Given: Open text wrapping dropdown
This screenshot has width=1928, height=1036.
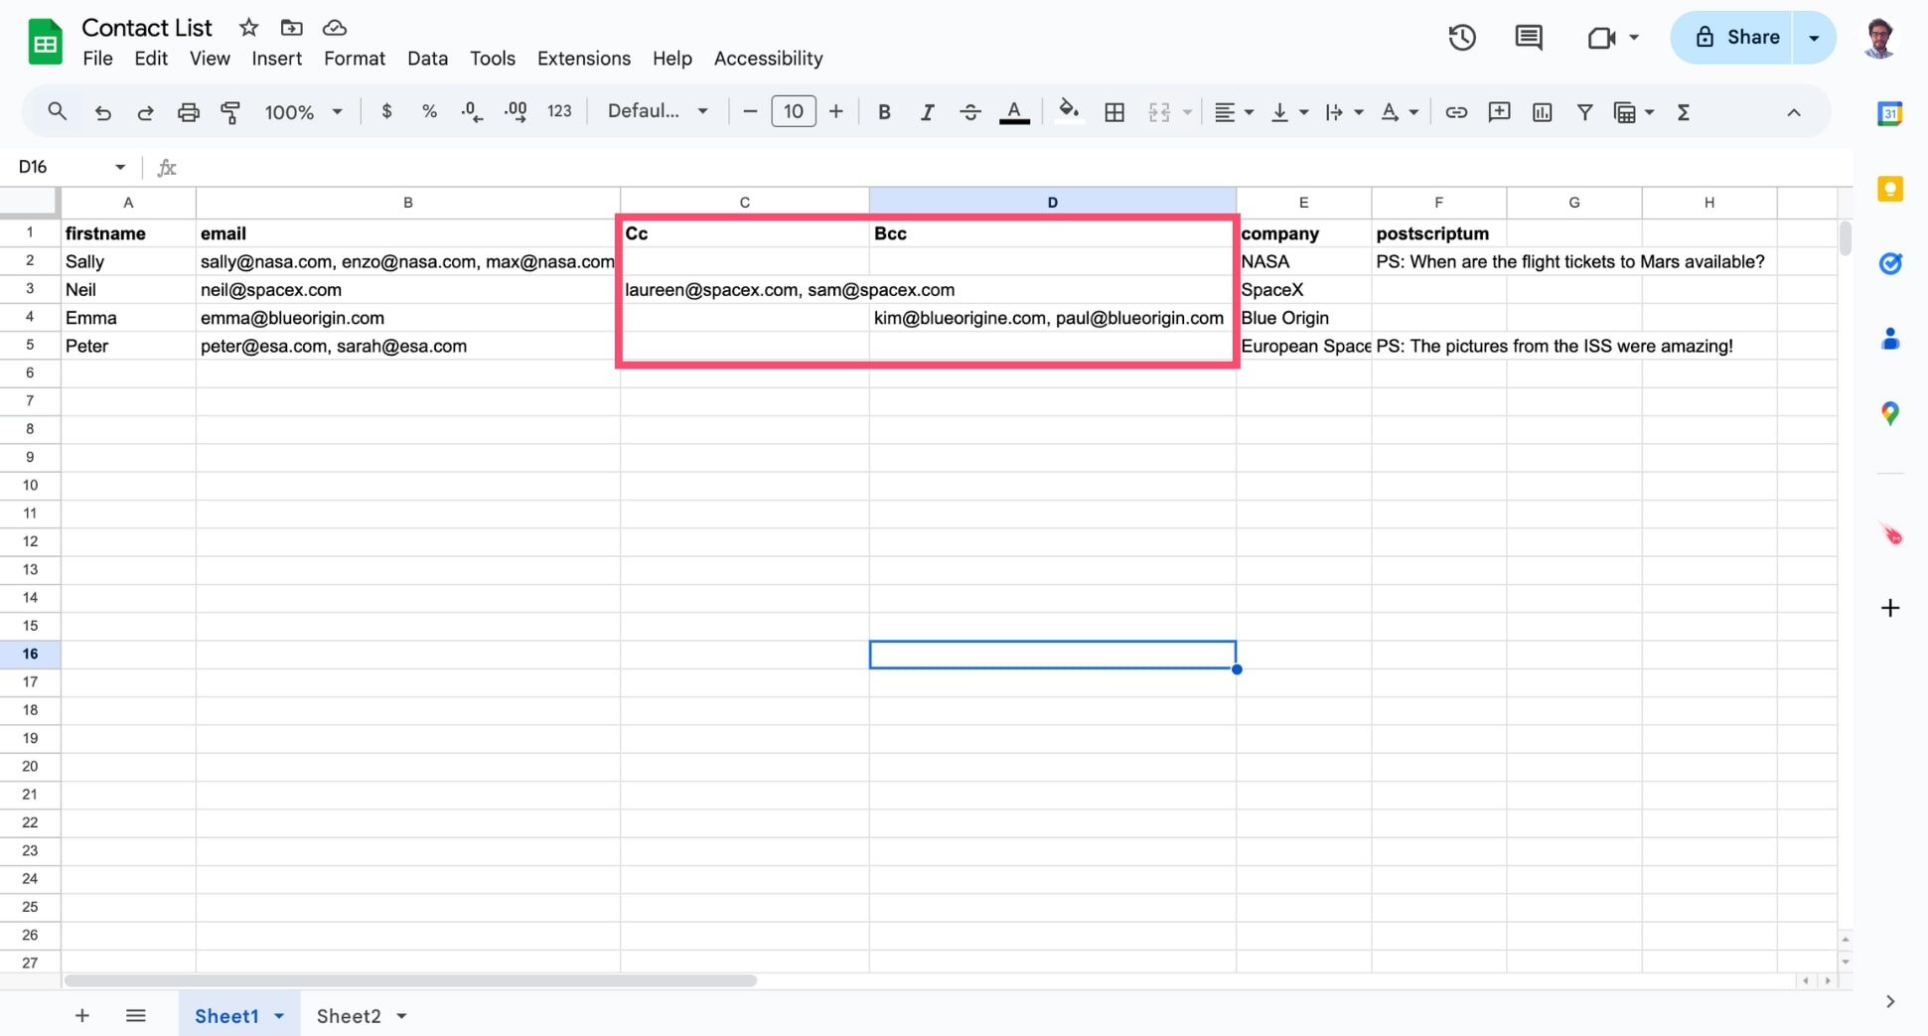Looking at the screenshot, I should coord(1344,112).
